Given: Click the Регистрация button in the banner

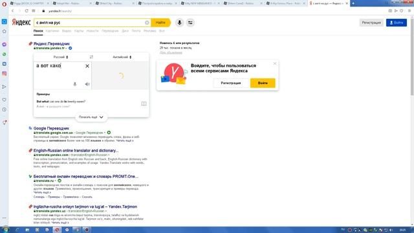Looking at the screenshot, I should click(231, 83).
